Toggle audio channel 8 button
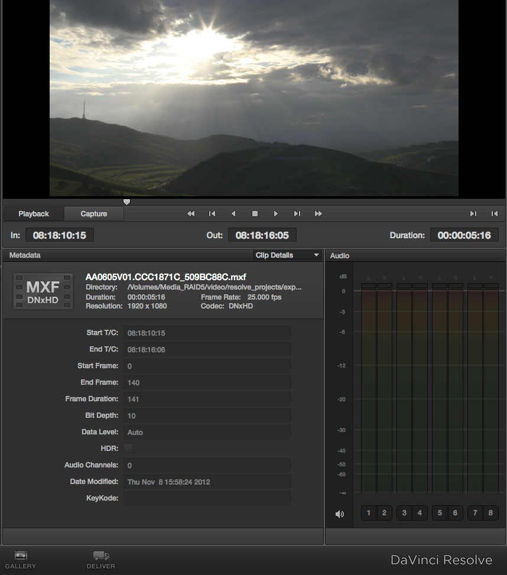 (490, 513)
